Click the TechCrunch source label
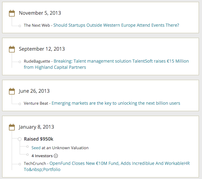202x179 pixels. [x=35, y=163]
